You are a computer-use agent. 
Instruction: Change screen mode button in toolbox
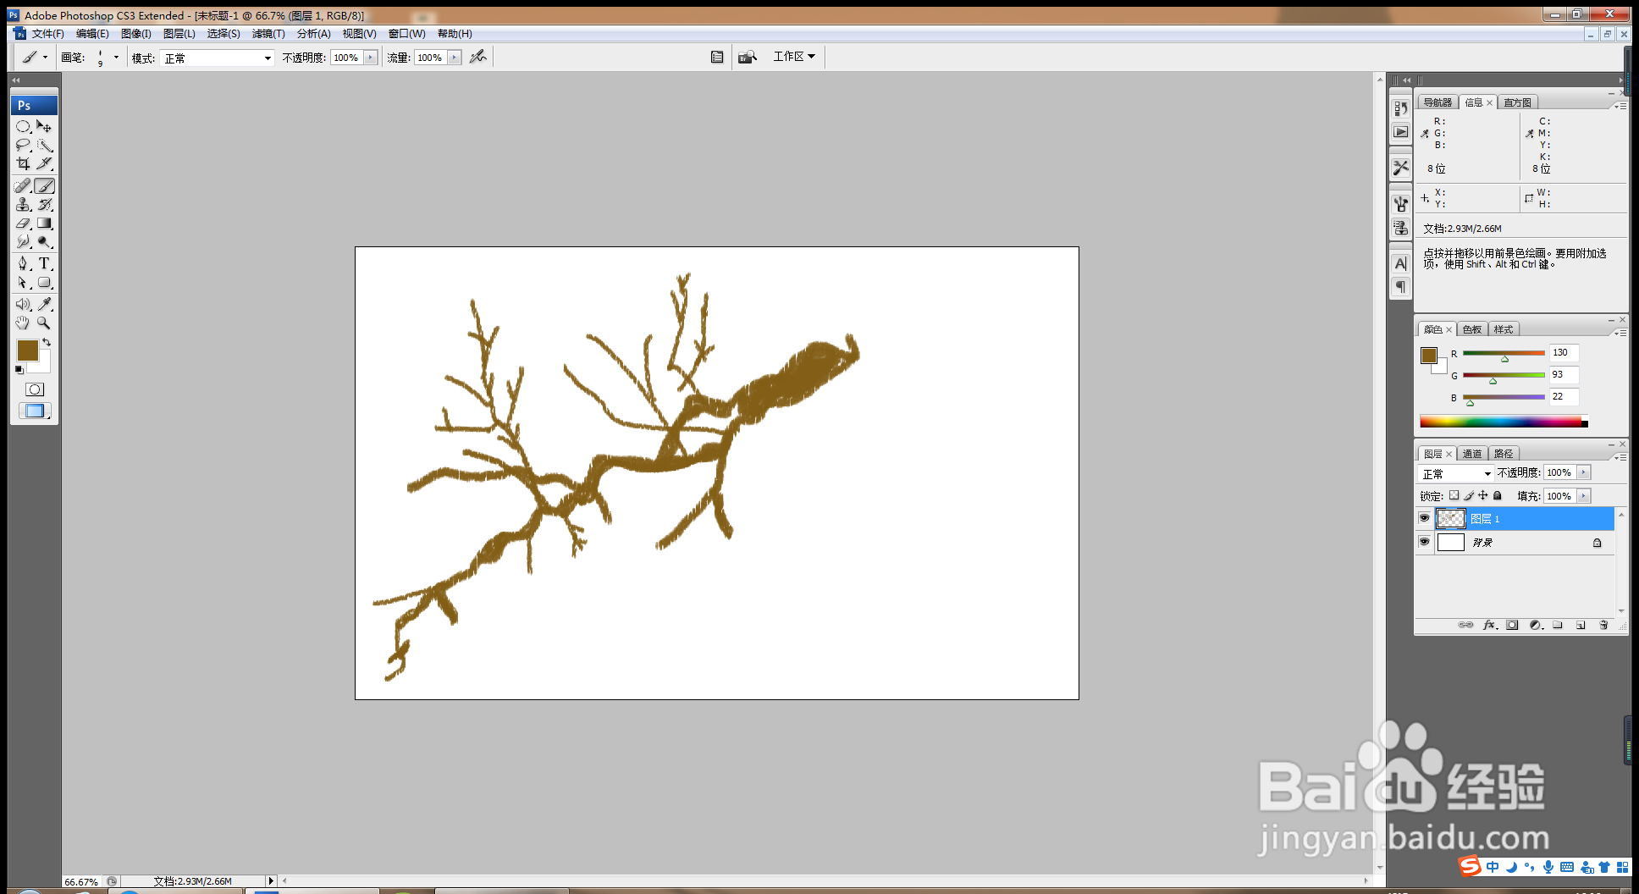(35, 411)
